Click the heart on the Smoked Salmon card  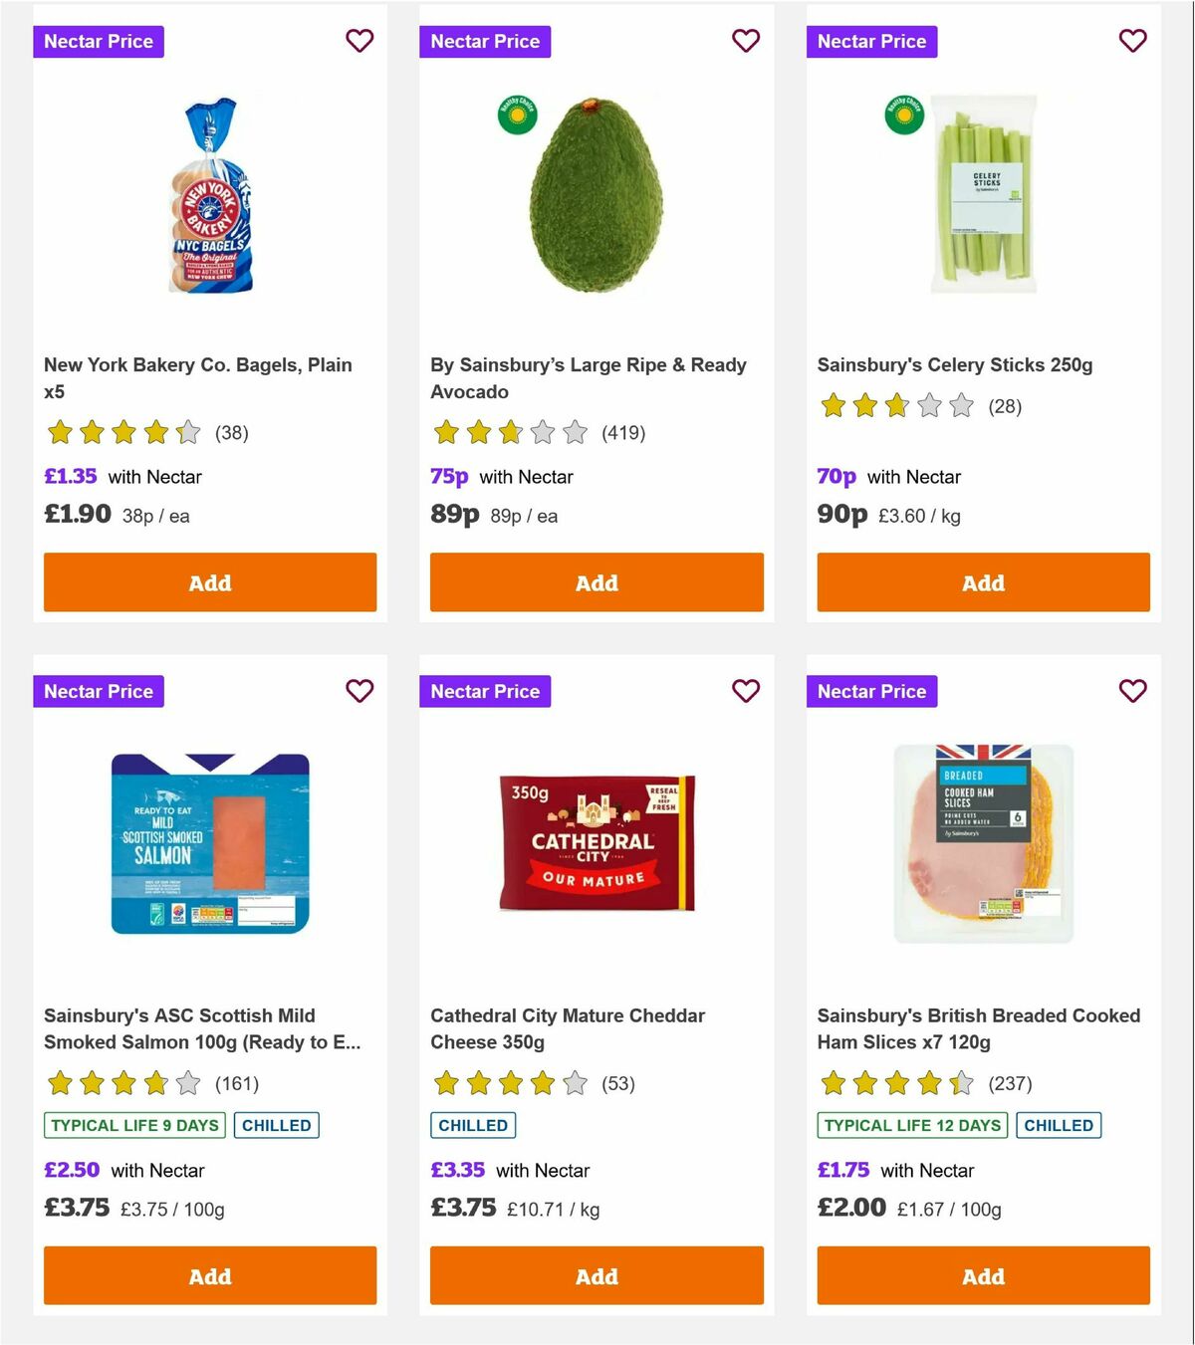(359, 690)
